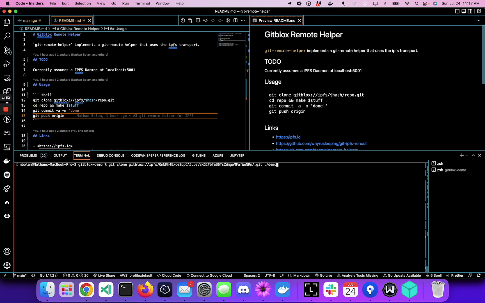The width and height of the screenshot is (485, 303).
Task: Create a new terminal with plus icon
Action: 462,155
